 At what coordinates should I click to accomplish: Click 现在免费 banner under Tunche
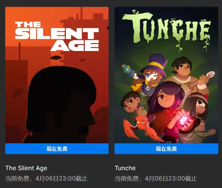pyautogui.click(x=166, y=149)
